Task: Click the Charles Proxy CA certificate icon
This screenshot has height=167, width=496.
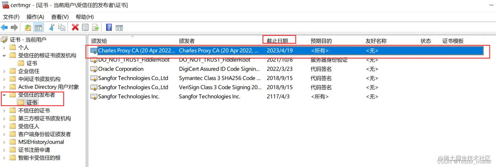Action: coord(94,51)
